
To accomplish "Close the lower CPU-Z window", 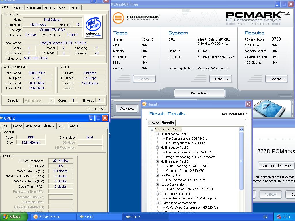I will click(x=105, y=118).
